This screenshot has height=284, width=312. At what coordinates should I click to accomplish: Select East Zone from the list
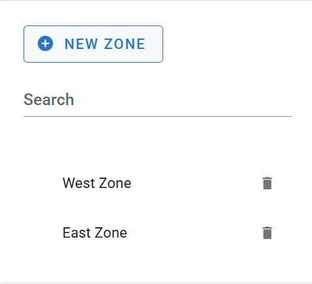[x=157, y=233]
